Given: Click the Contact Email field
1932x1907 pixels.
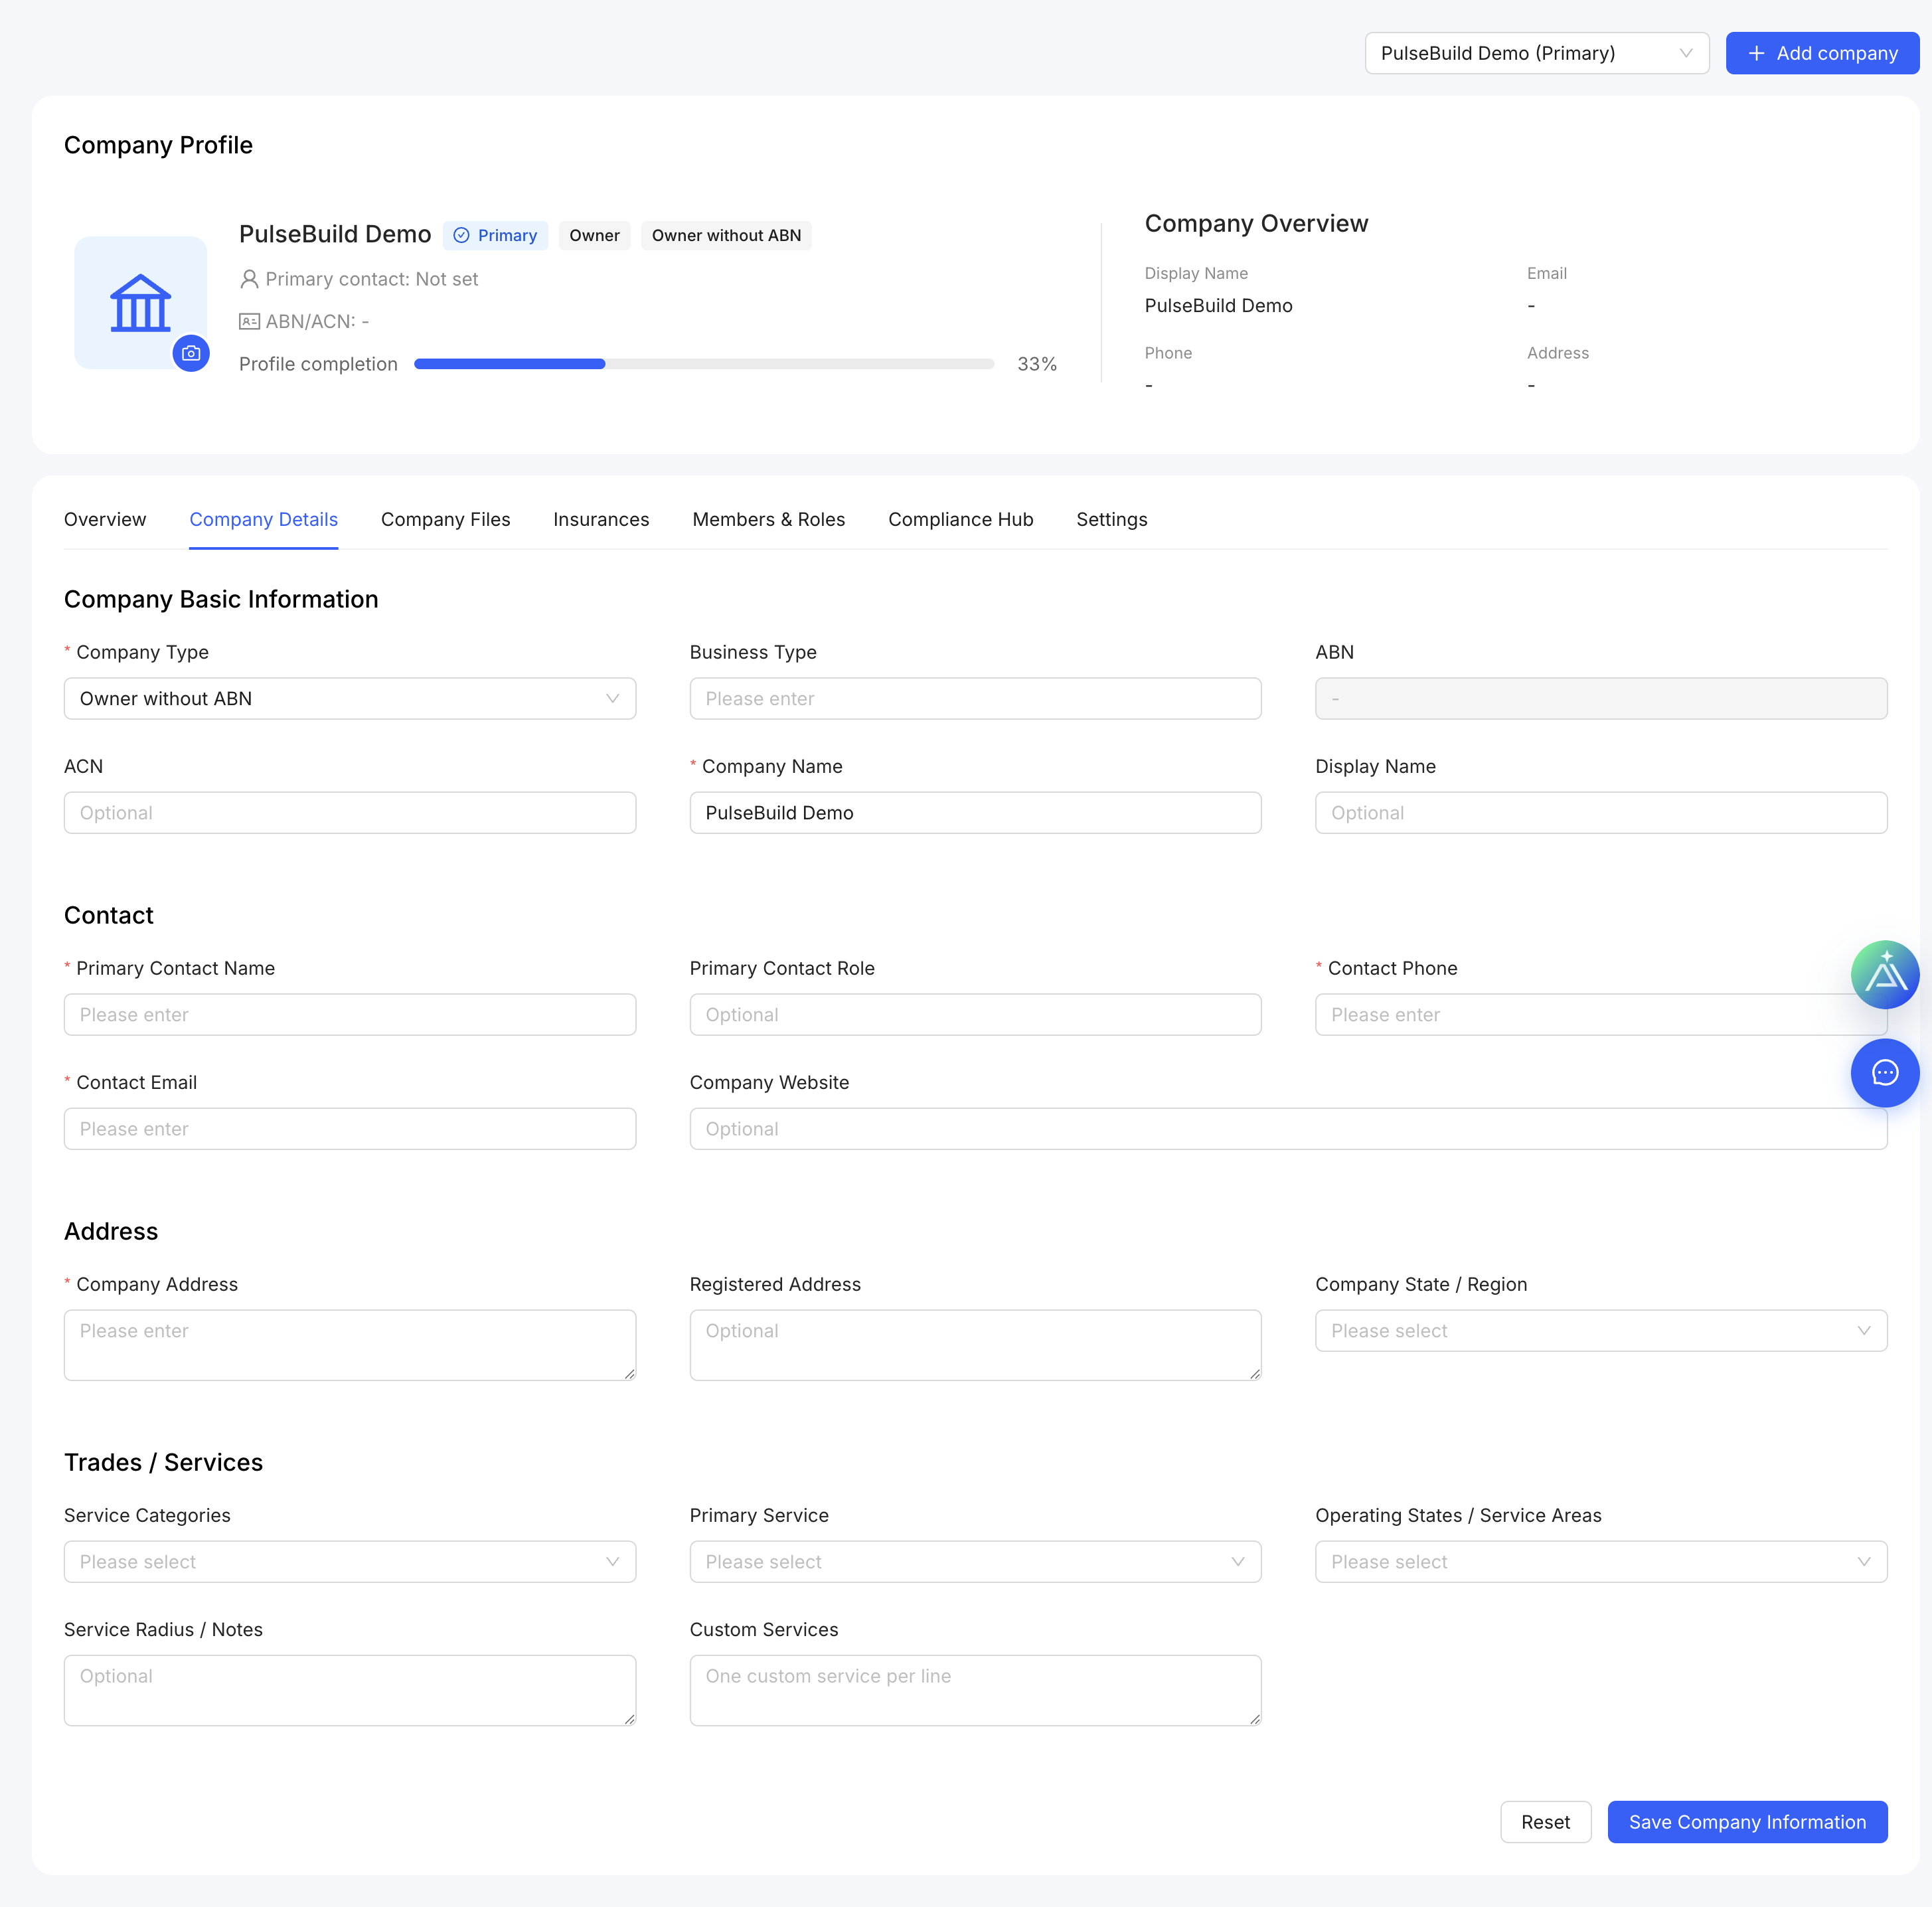Looking at the screenshot, I should point(350,1129).
